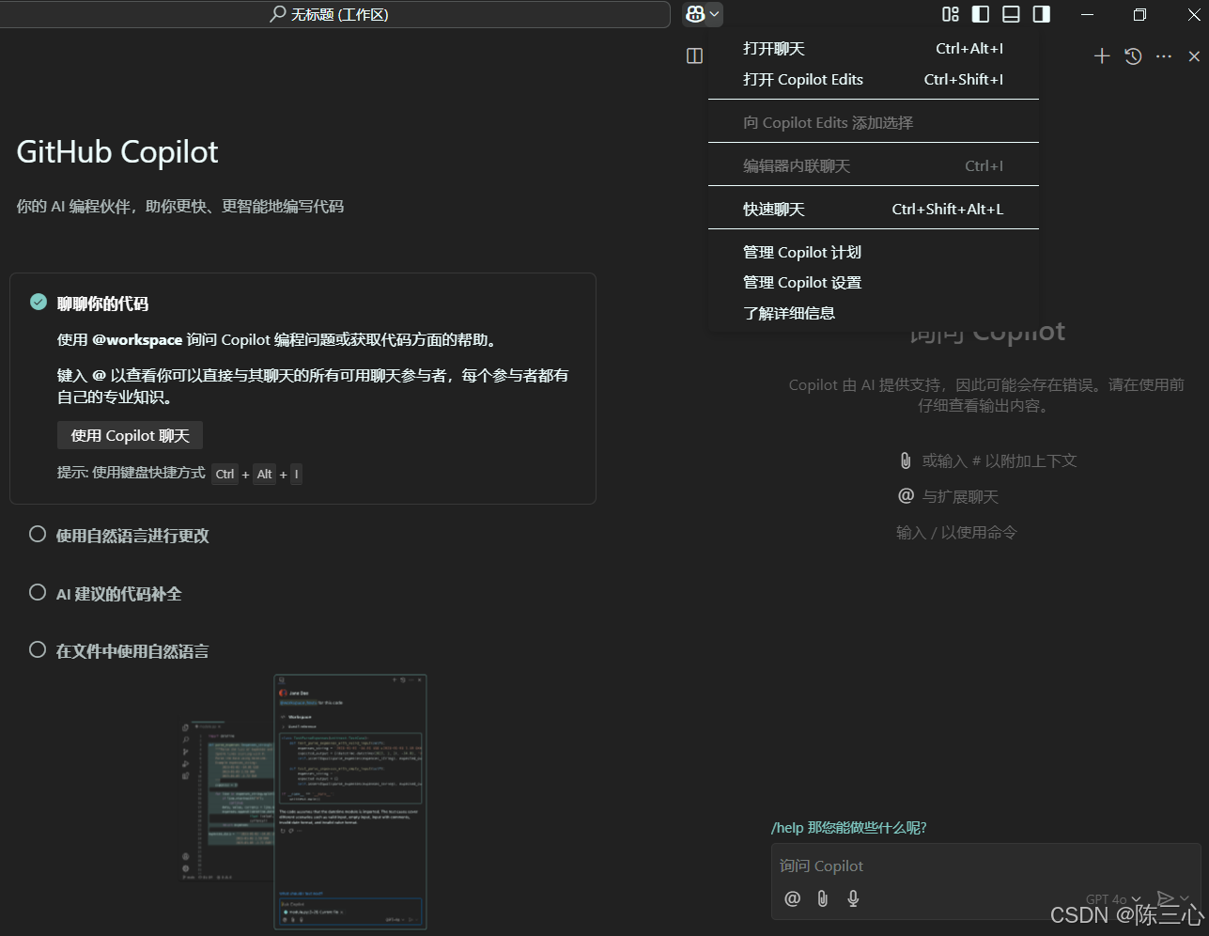The height and width of the screenshot is (936, 1209).
Task: Select 打开 Copilot Edits menu entry
Action: point(874,80)
